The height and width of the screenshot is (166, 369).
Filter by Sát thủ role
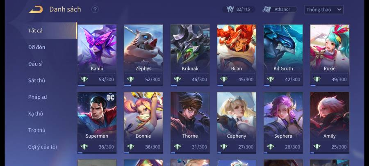(36, 80)
